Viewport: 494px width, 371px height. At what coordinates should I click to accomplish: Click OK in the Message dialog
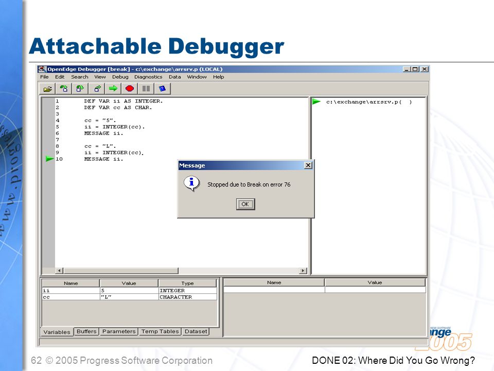[245, 204]
